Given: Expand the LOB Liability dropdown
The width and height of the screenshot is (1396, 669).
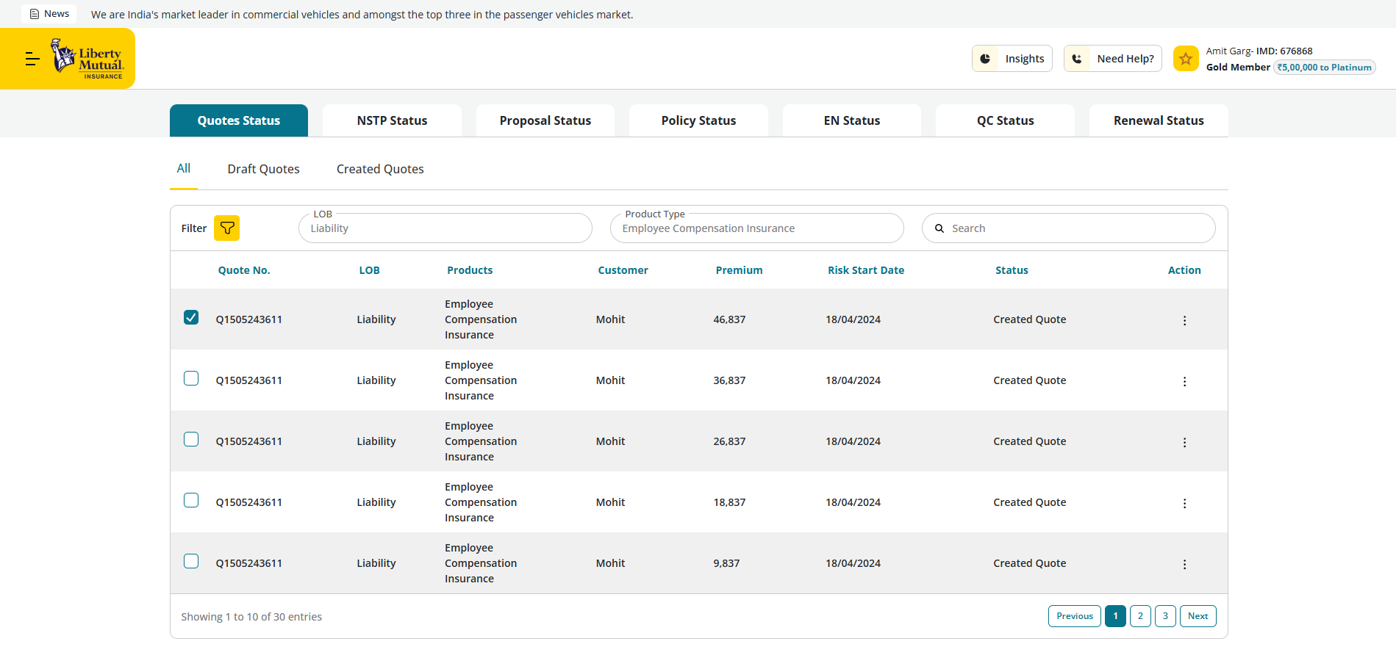Looking at the screenshot, I should [445, 228].
